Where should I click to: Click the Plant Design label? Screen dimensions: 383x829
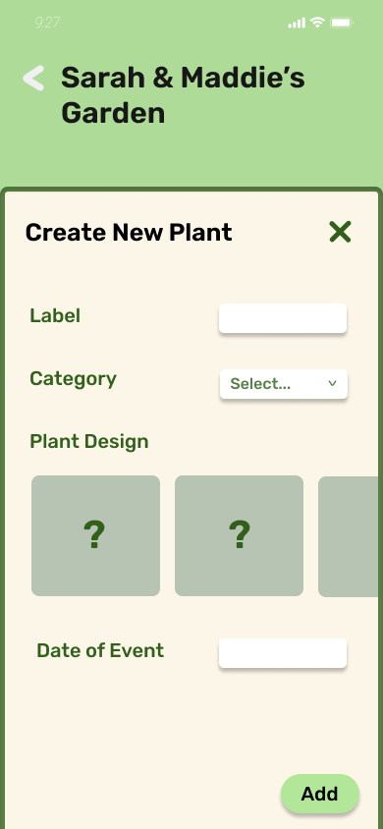coord(89,441)
